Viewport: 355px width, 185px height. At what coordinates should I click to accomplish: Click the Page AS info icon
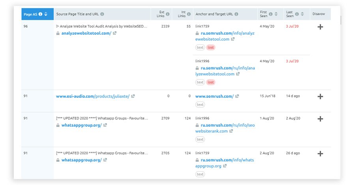tap(40, 14)
